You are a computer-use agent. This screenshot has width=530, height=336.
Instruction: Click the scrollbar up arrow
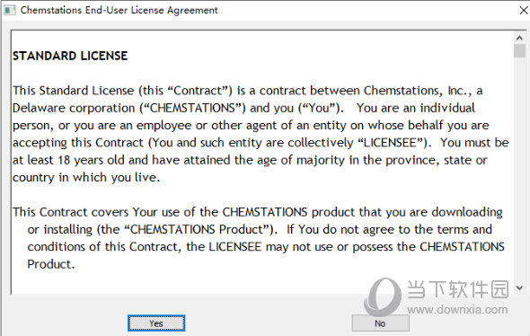(519, 39)
